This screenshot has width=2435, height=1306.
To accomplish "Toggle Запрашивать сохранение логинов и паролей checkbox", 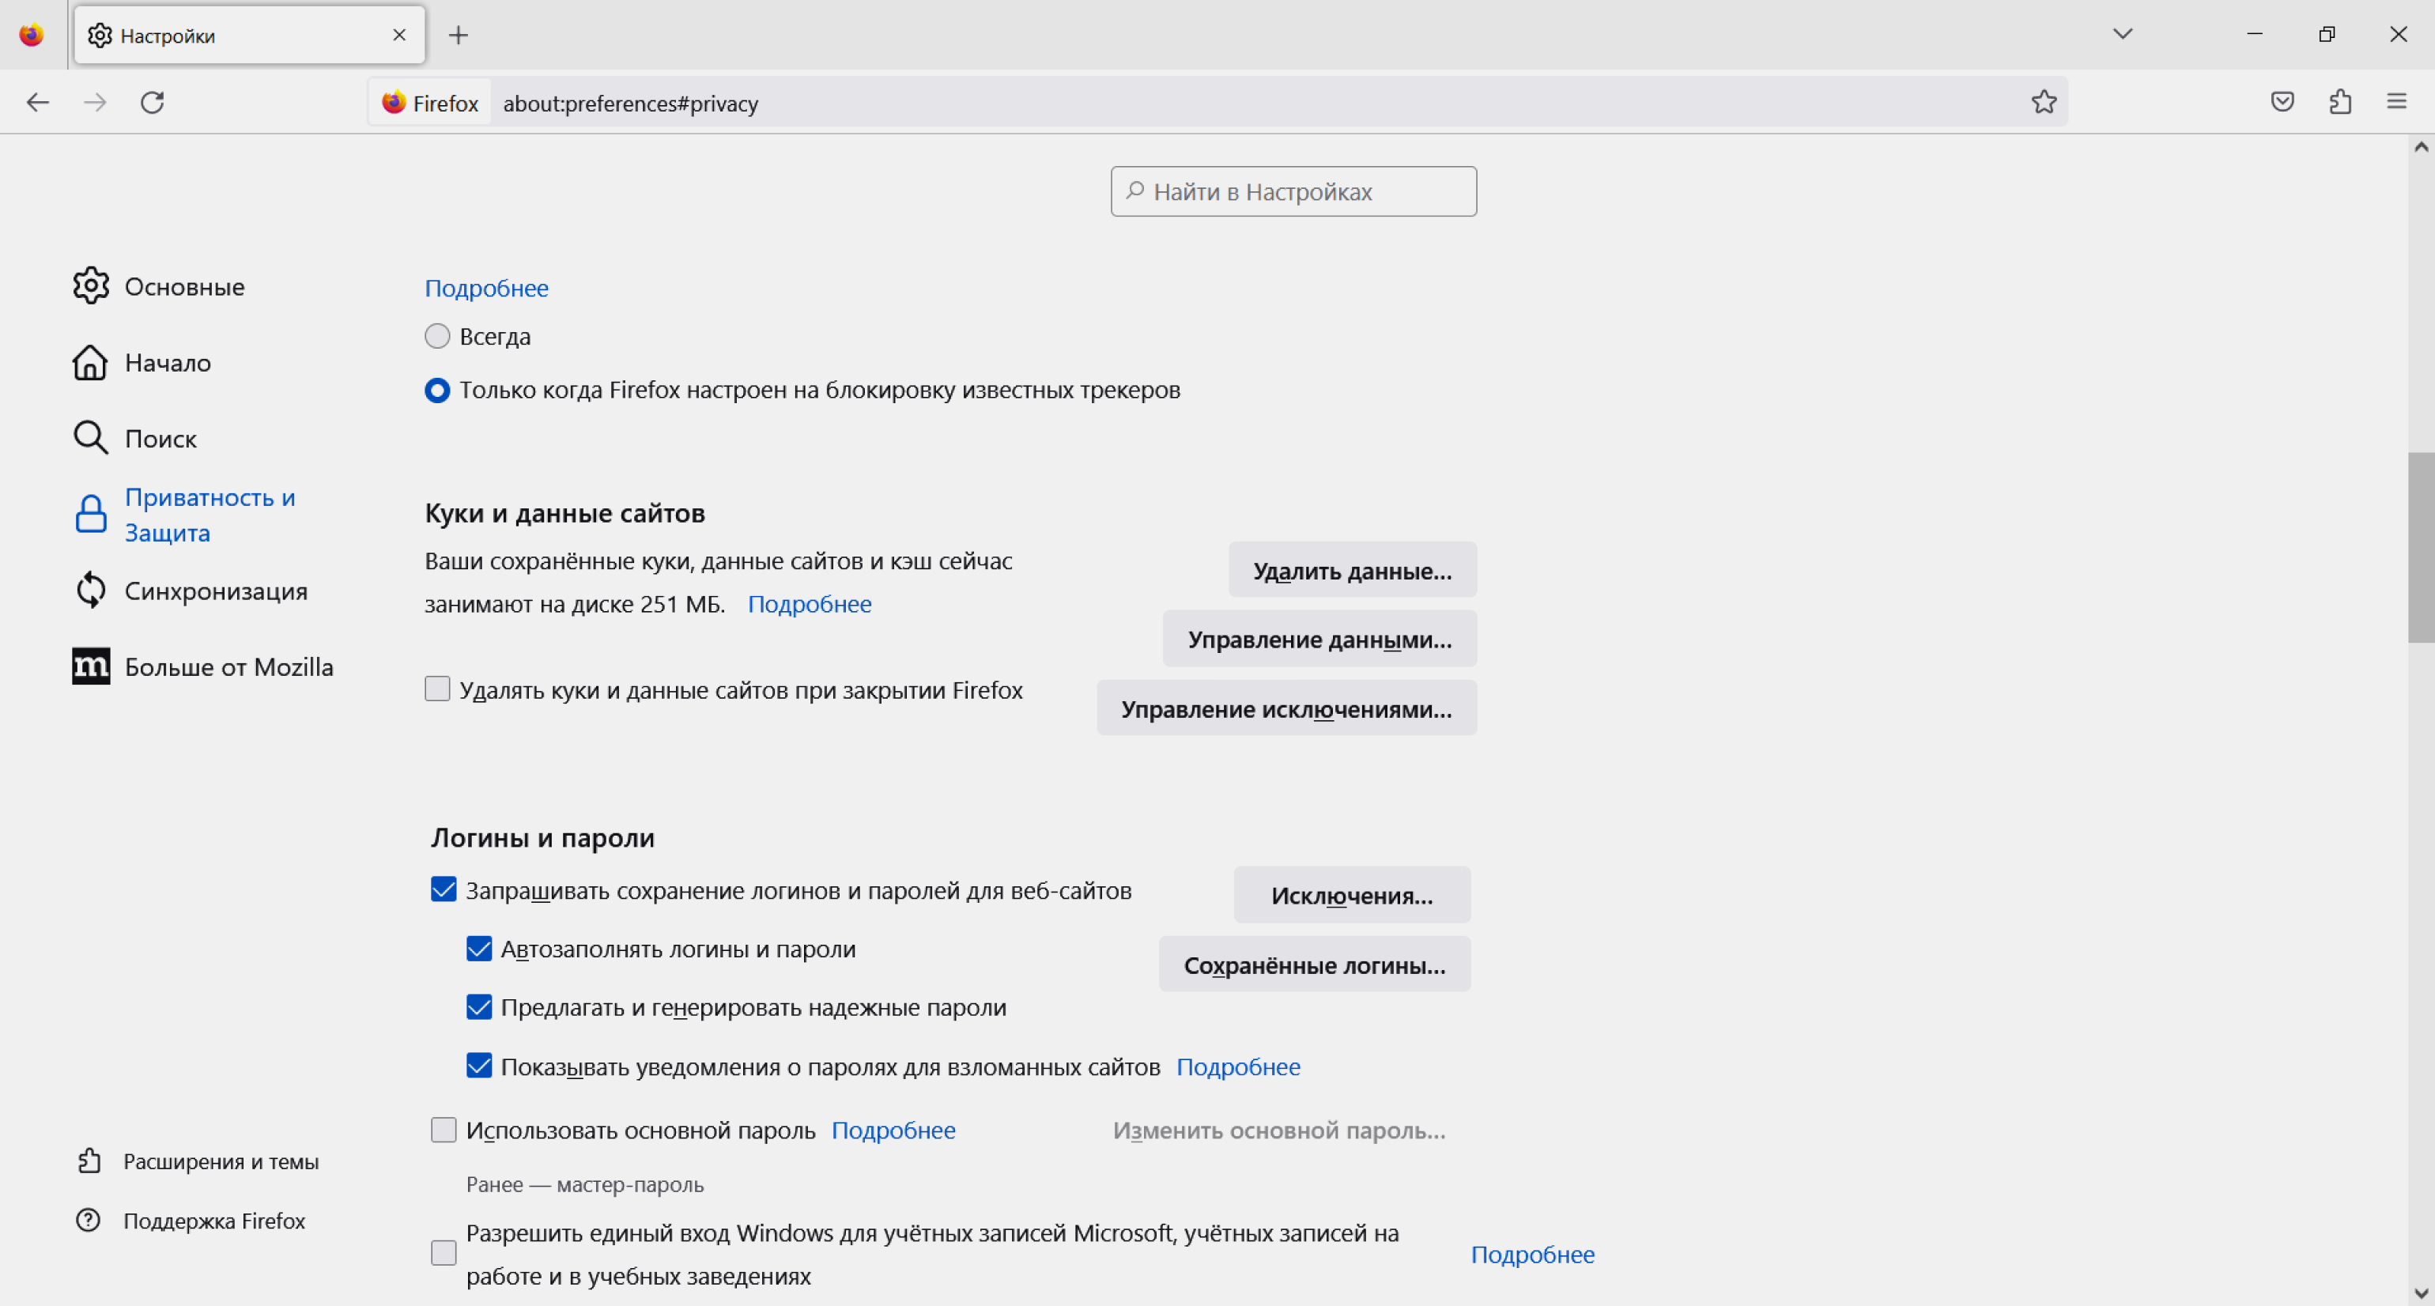I will point(444,890).
